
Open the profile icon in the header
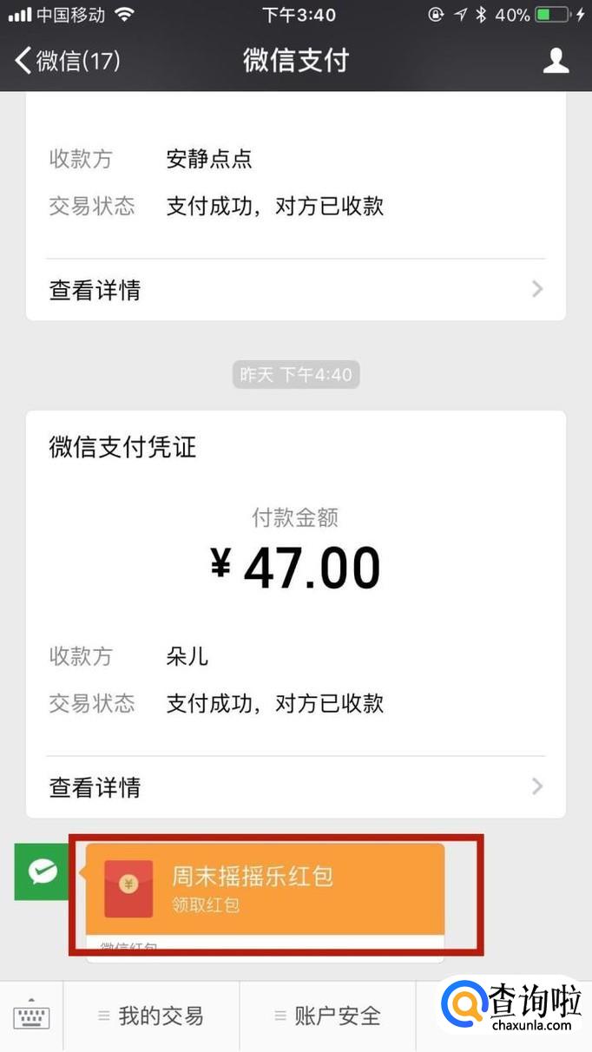[x=556, y=60]
